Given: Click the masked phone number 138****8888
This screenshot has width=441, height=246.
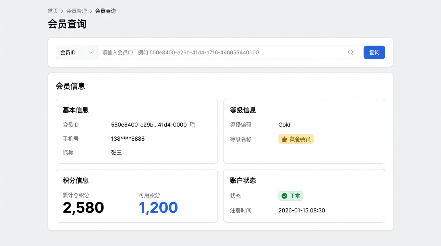Looking at the screenshot, I should [128, 139].
